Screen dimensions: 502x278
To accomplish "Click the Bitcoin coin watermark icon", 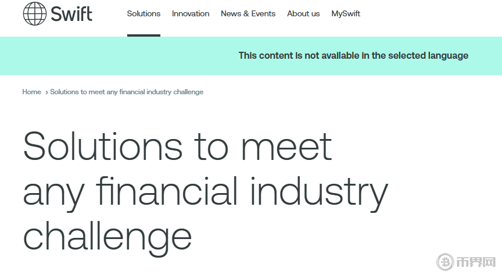I will point(445,262).
